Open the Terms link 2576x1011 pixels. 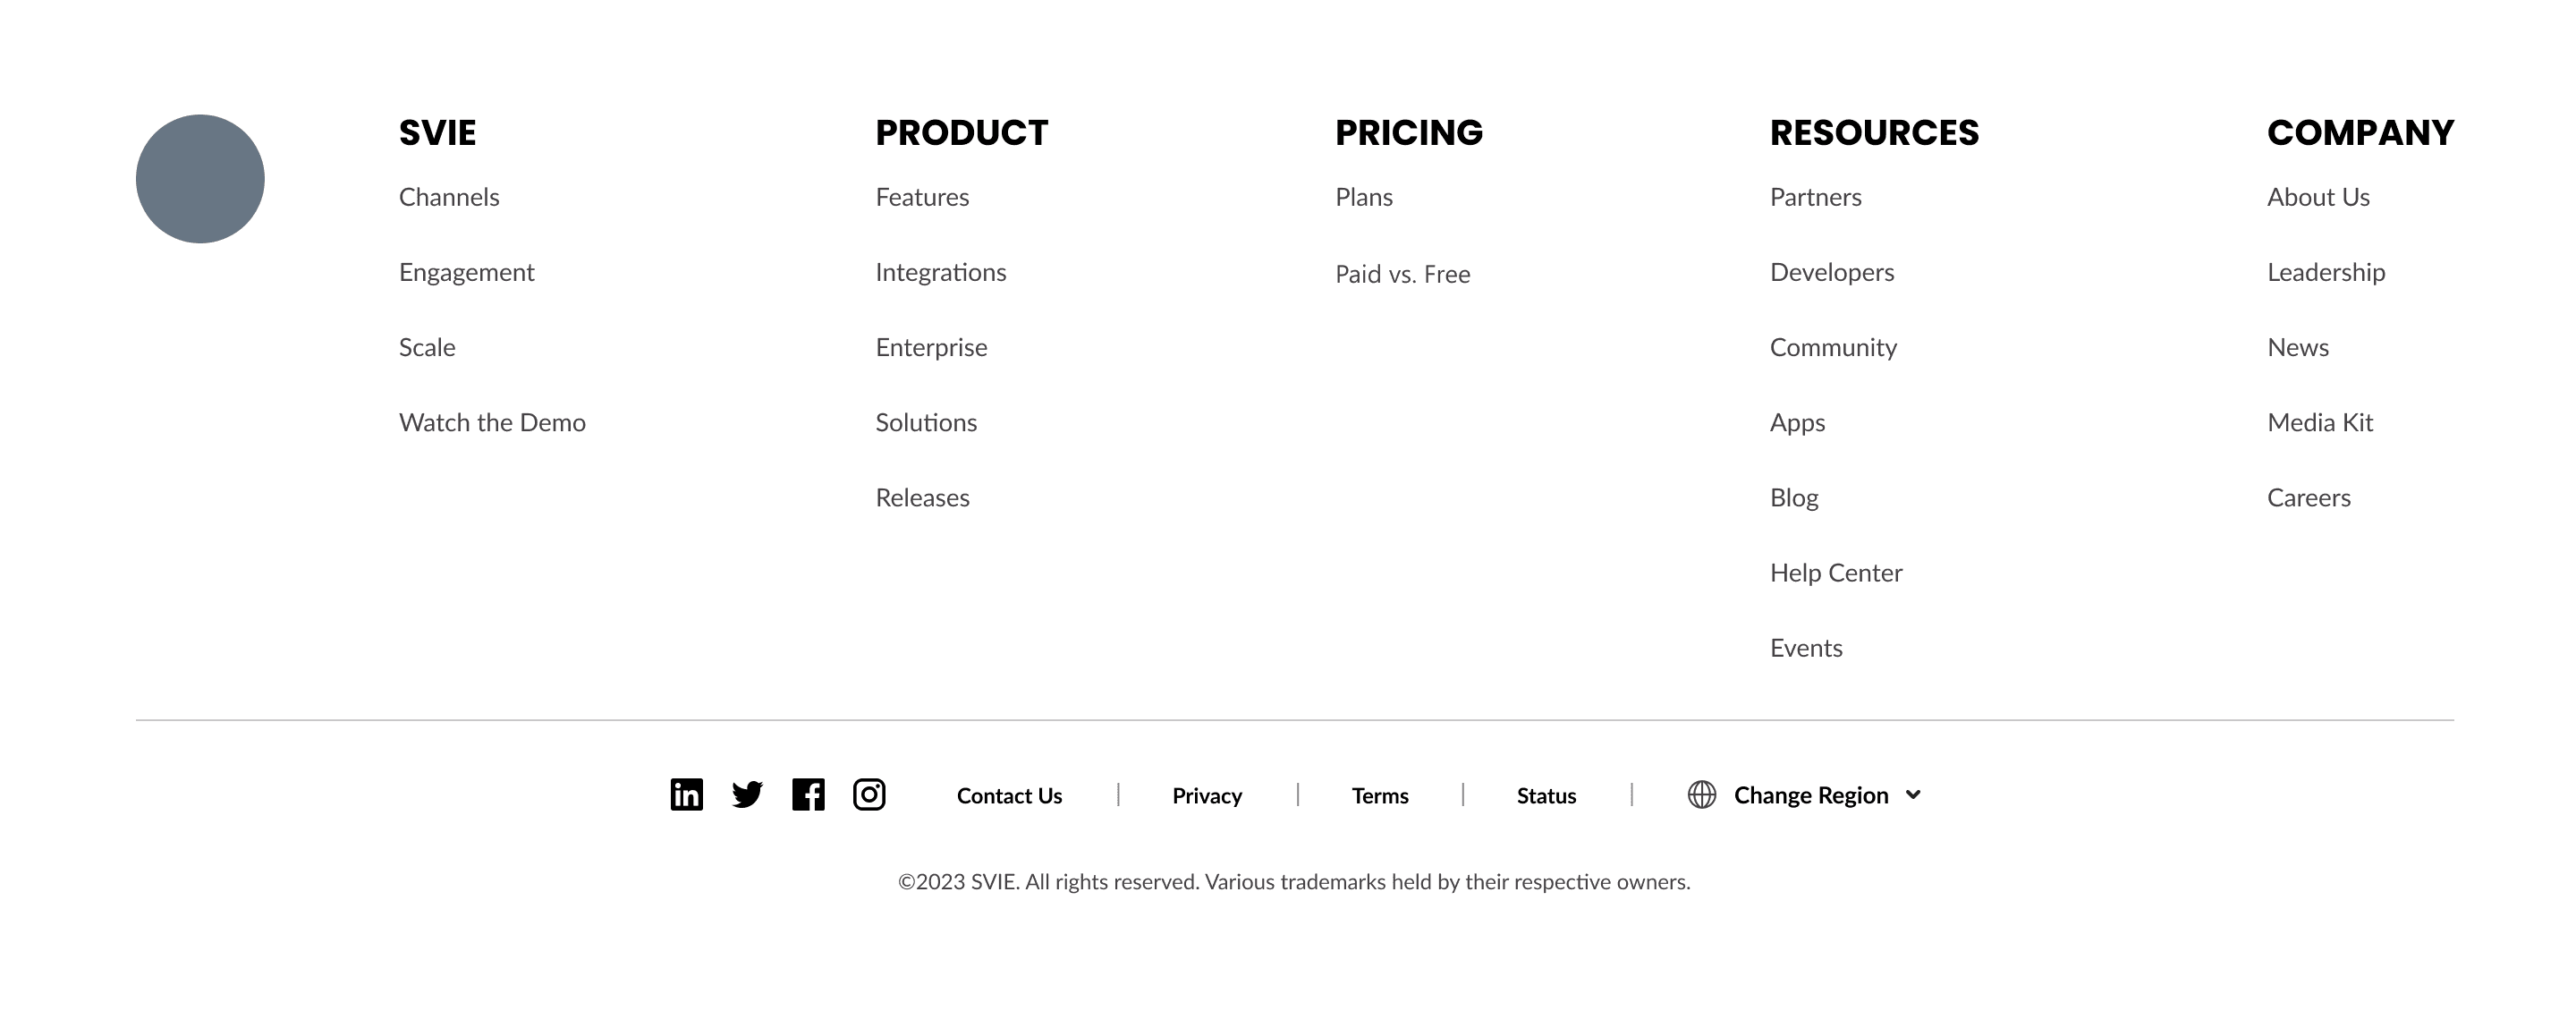pyautogui.click(x=1380, y=796)
